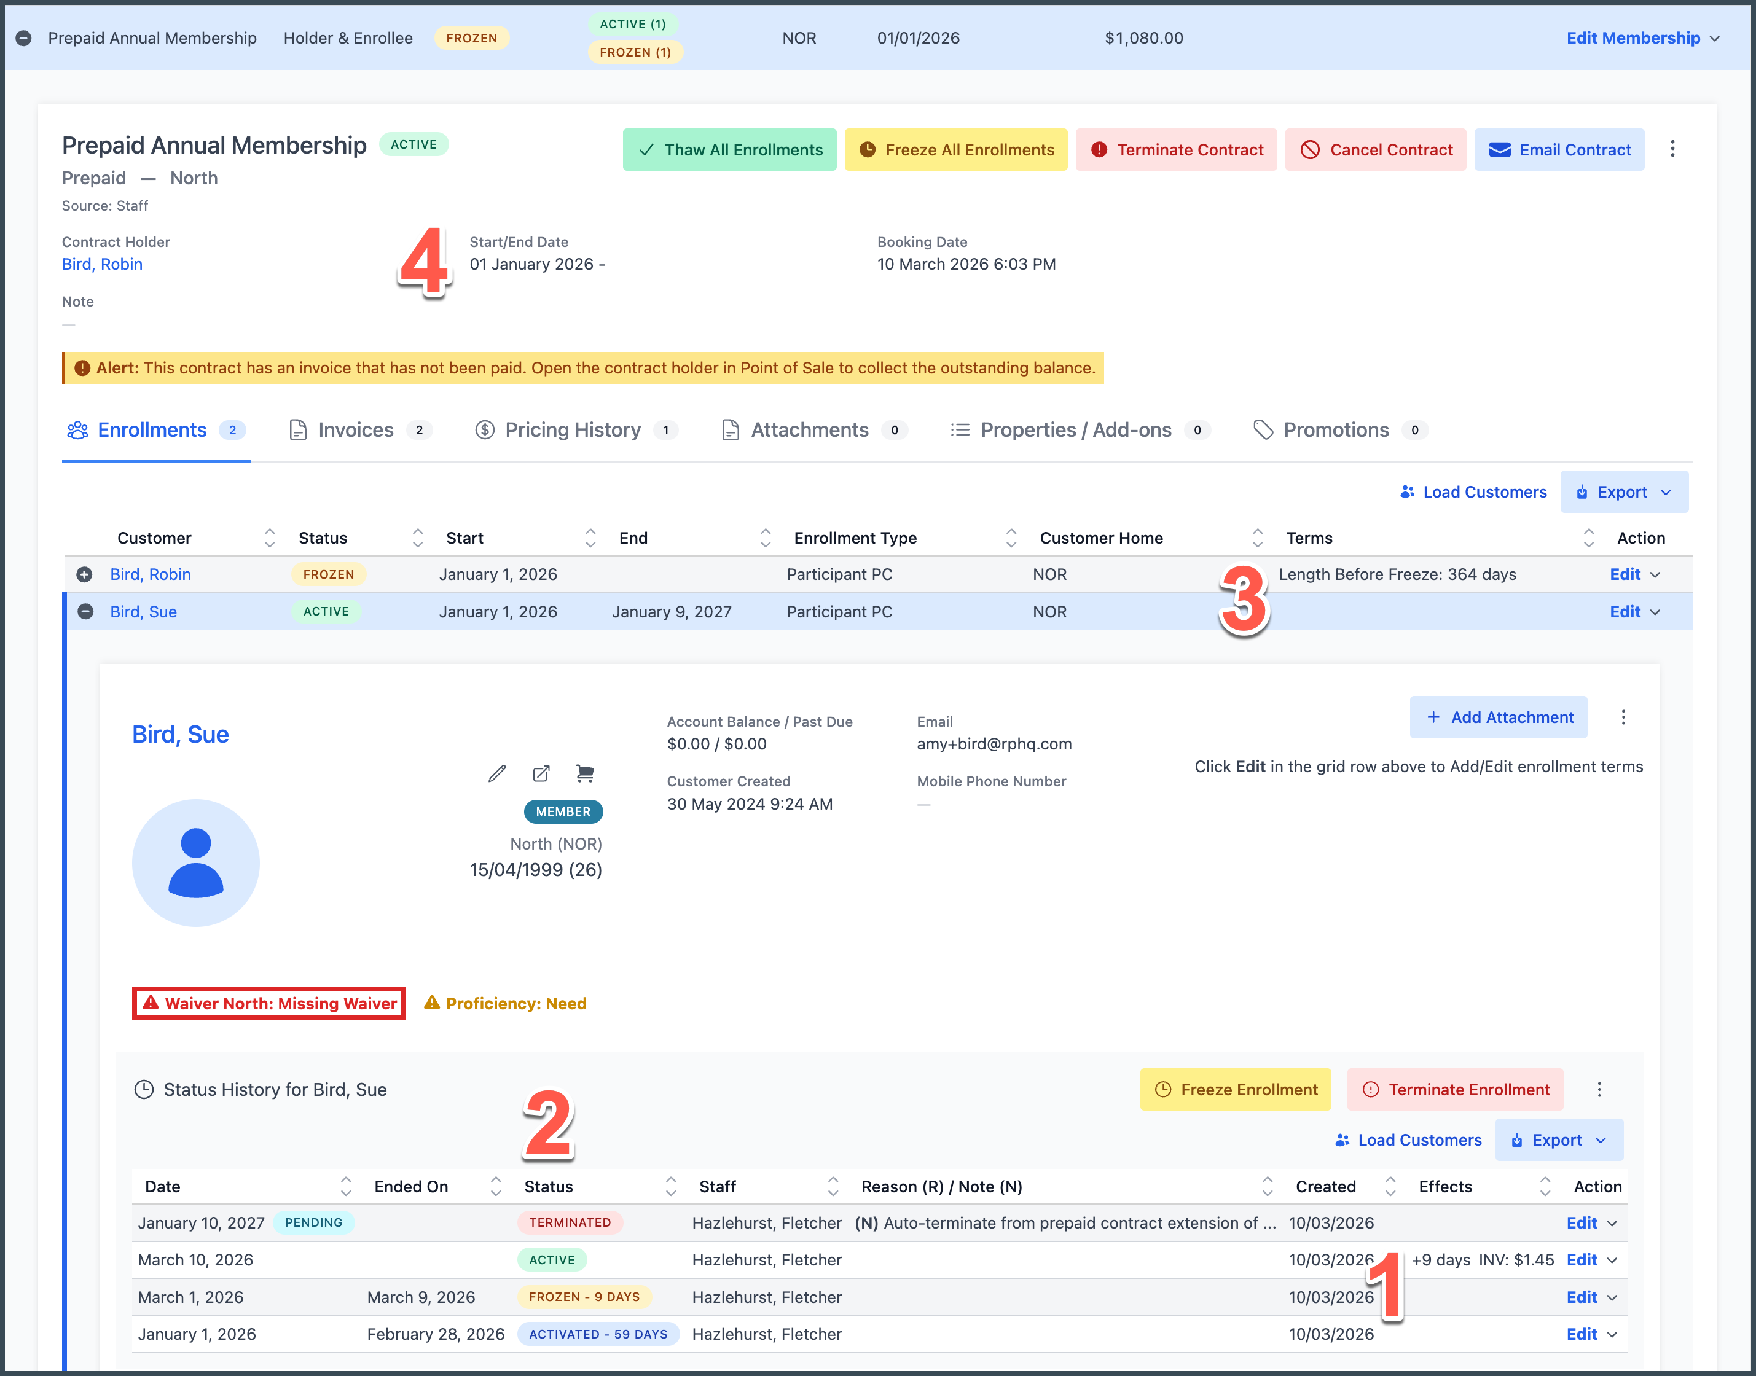This screenshot has width=1756, height=1376.
Task: Open three-dot menu next to Add Attachment
Action: [1623, 717]
